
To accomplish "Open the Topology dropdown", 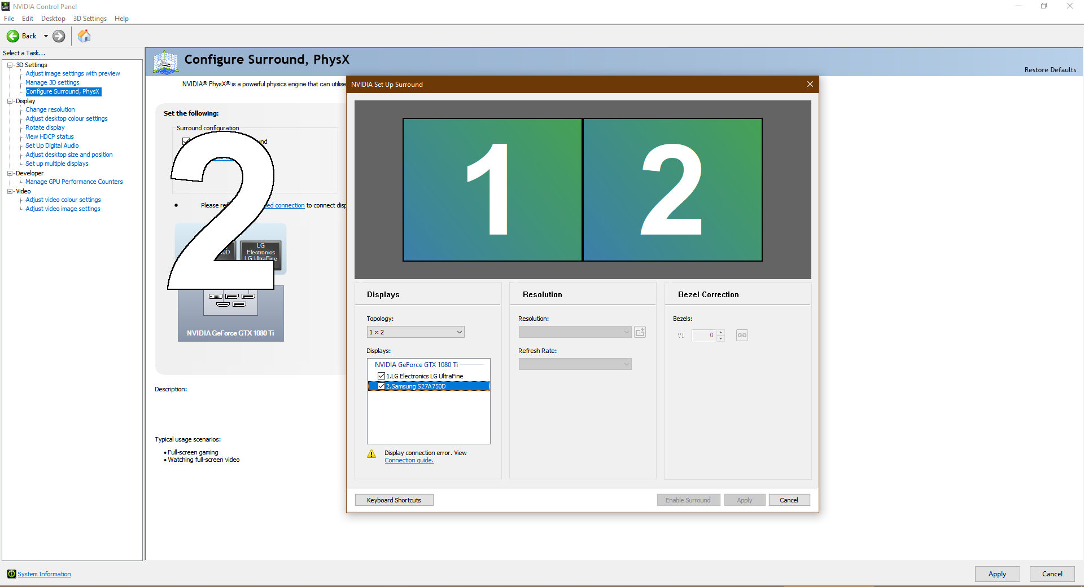I will pyautogui.click(x=416, y=332).
